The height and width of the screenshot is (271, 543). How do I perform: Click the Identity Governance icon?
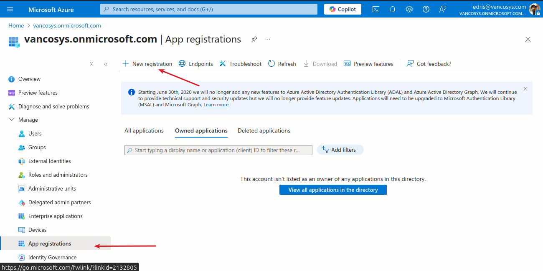click(x=22, y=258)
